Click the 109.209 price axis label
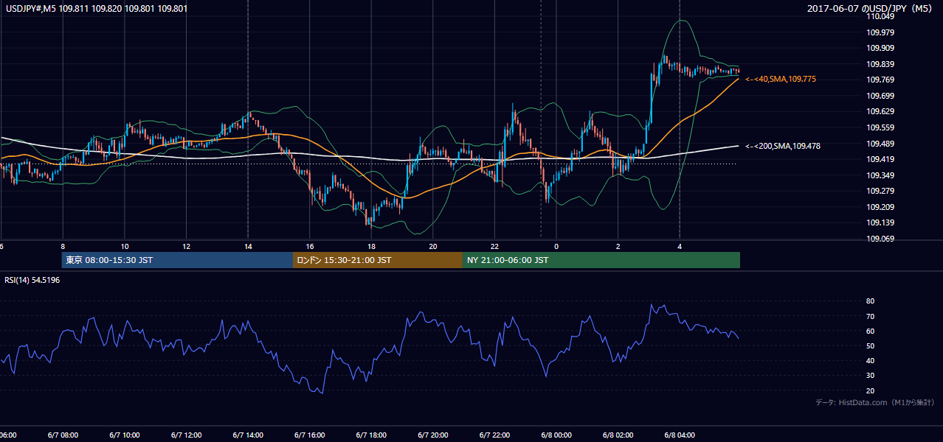Screen dimensions: 943x442 pos(881,207)
